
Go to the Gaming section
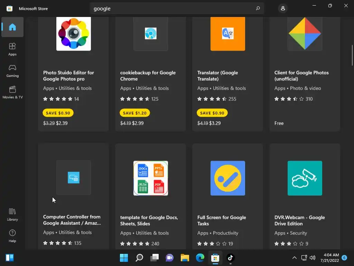pyautogui.click(x=12, y=71)
